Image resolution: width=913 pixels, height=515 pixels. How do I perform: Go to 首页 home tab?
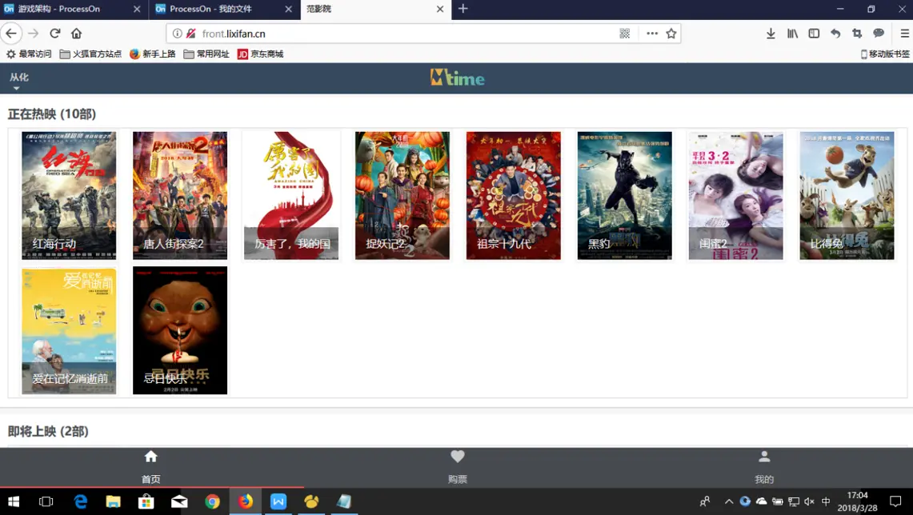click(x=150, y=467)
